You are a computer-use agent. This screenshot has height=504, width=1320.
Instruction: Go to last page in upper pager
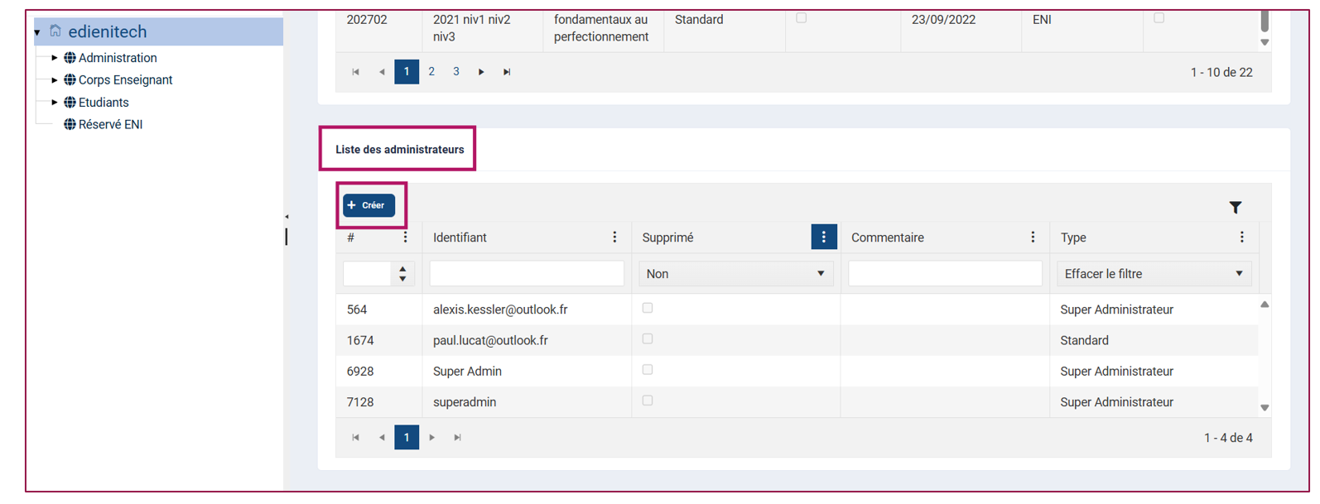(507, 72)
